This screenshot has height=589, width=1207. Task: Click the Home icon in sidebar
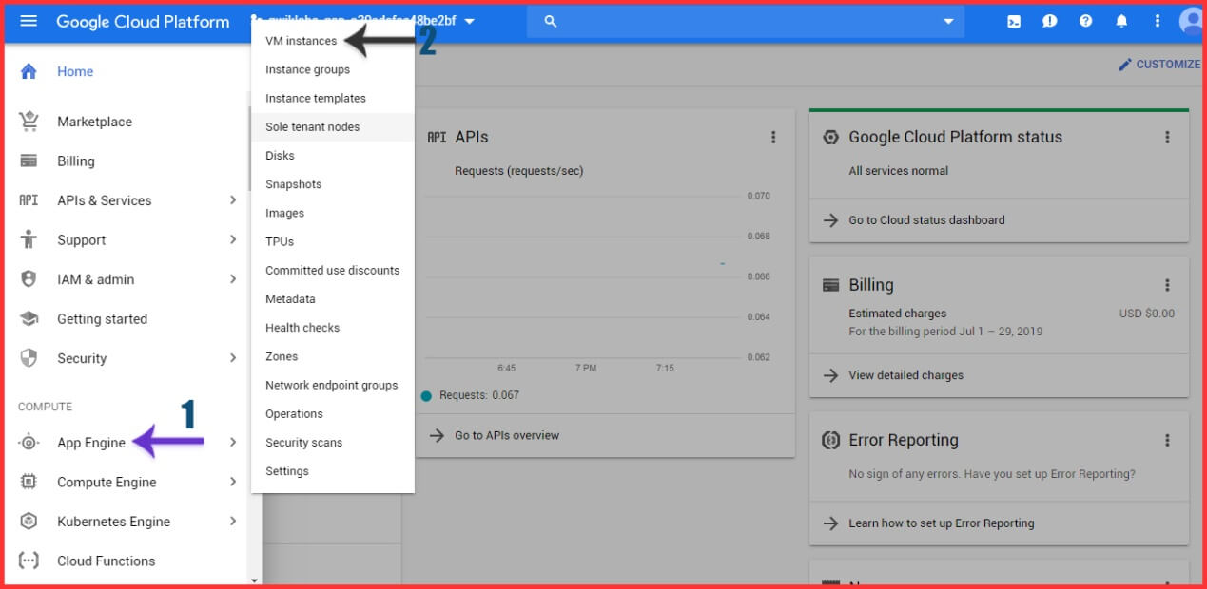[29, 71]
